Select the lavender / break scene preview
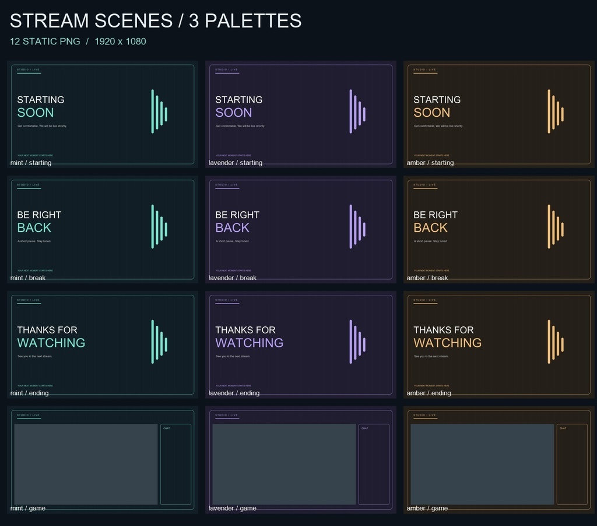 coord(301,229)
